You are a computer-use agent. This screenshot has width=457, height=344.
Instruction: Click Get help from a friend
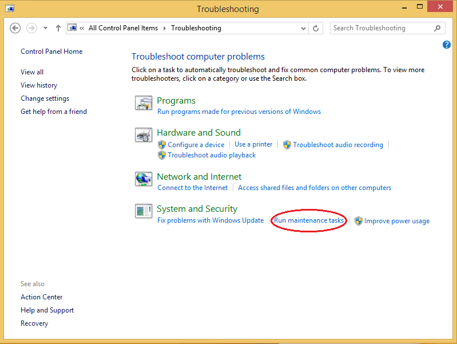(54, 112)
